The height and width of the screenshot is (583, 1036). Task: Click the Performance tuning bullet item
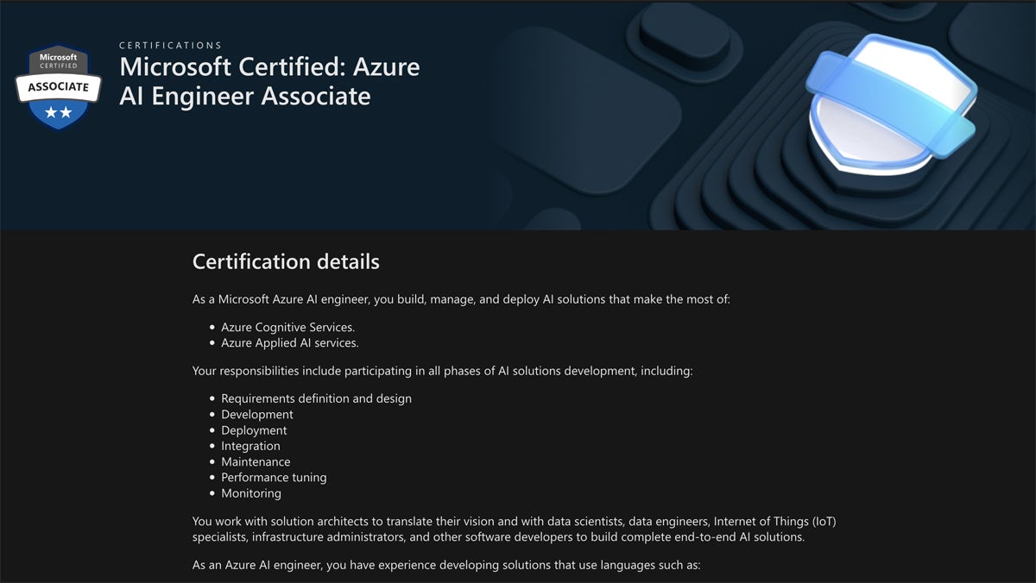click(274, 477)
